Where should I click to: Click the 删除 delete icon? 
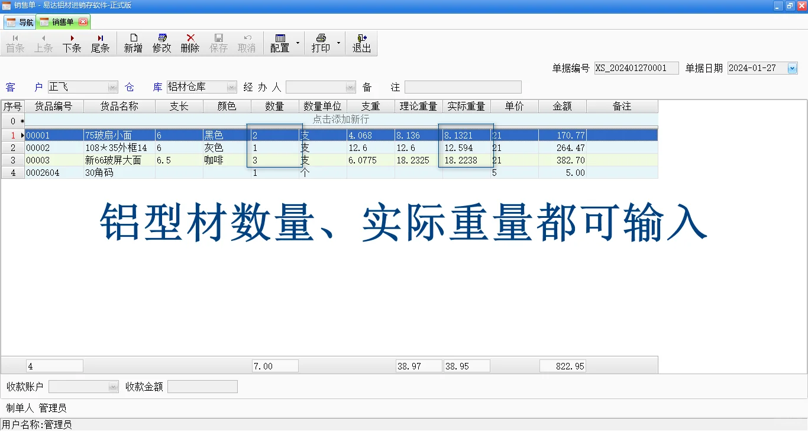[x=189, y=42]
